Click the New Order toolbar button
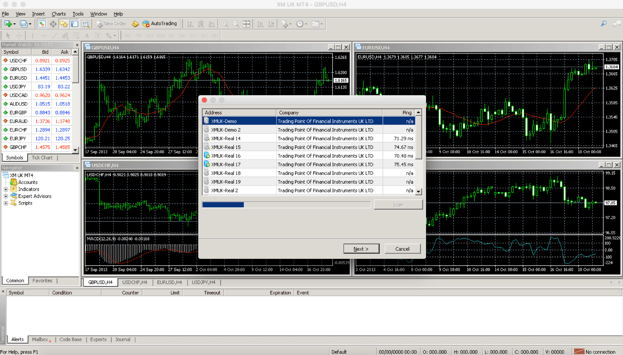The height and width of the screenshot is (355, 623). point(111,24)
